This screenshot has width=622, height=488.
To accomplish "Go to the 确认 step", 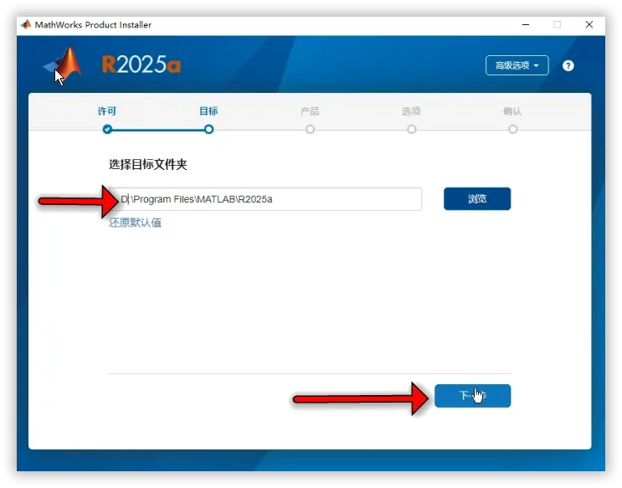I will click(x=512, y=111).
